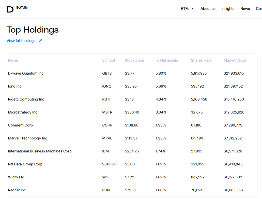Click the IONQ symbol cell
Screen dimensions: 262x199
[x=107, y=86]
